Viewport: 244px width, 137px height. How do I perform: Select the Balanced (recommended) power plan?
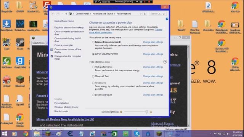tap(93, 42)
